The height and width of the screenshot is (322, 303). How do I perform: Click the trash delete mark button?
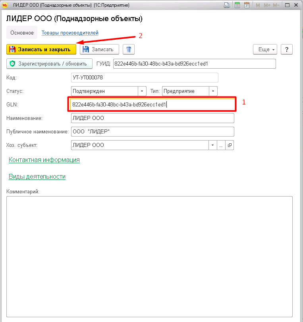[x=129, y=49]
